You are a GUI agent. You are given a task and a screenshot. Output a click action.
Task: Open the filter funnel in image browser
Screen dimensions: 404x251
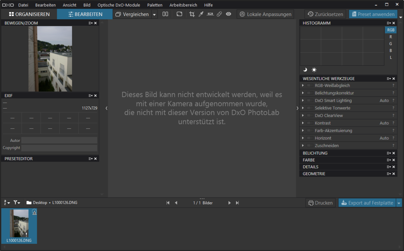[x=17, y=203]
